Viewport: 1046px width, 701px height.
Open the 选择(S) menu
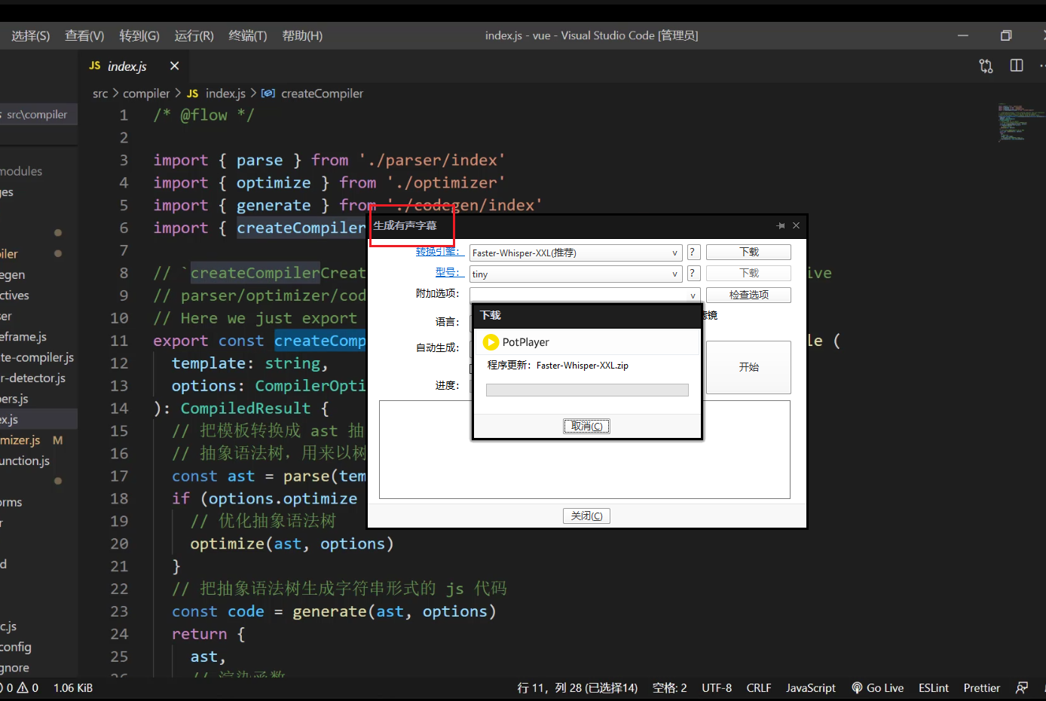coord(31,35)
